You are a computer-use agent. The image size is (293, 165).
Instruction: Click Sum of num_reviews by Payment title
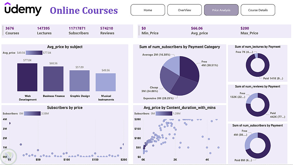[258, 86]
